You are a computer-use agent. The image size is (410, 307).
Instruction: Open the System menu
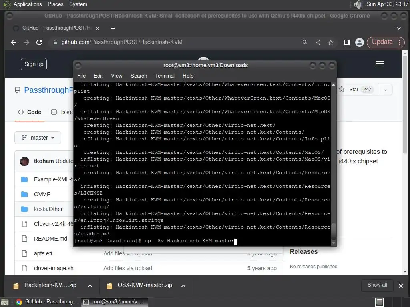tap(78, 4)
